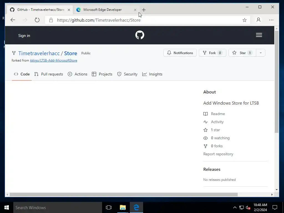
Task: Click Report repository link
Action: (218, 154)
